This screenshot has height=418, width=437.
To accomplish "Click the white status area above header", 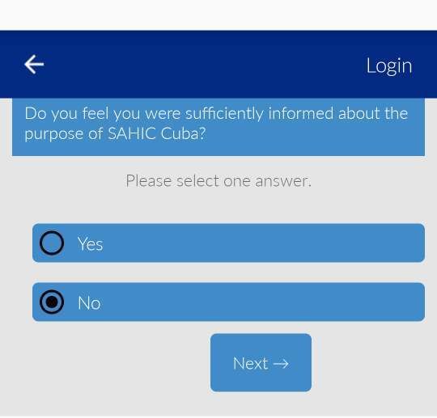I will (x=218, y=15).
